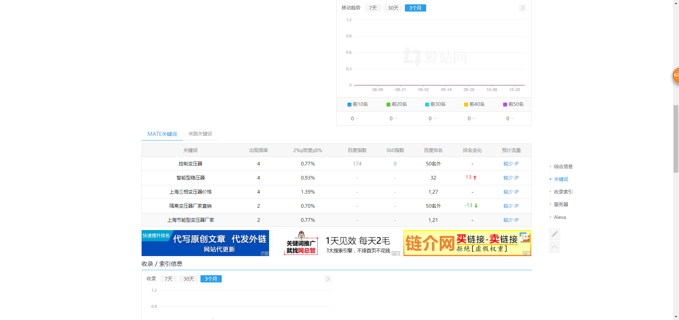Click 百度排名 value 1,27
This screenshot has height=320, width=679.
(433, 192)
